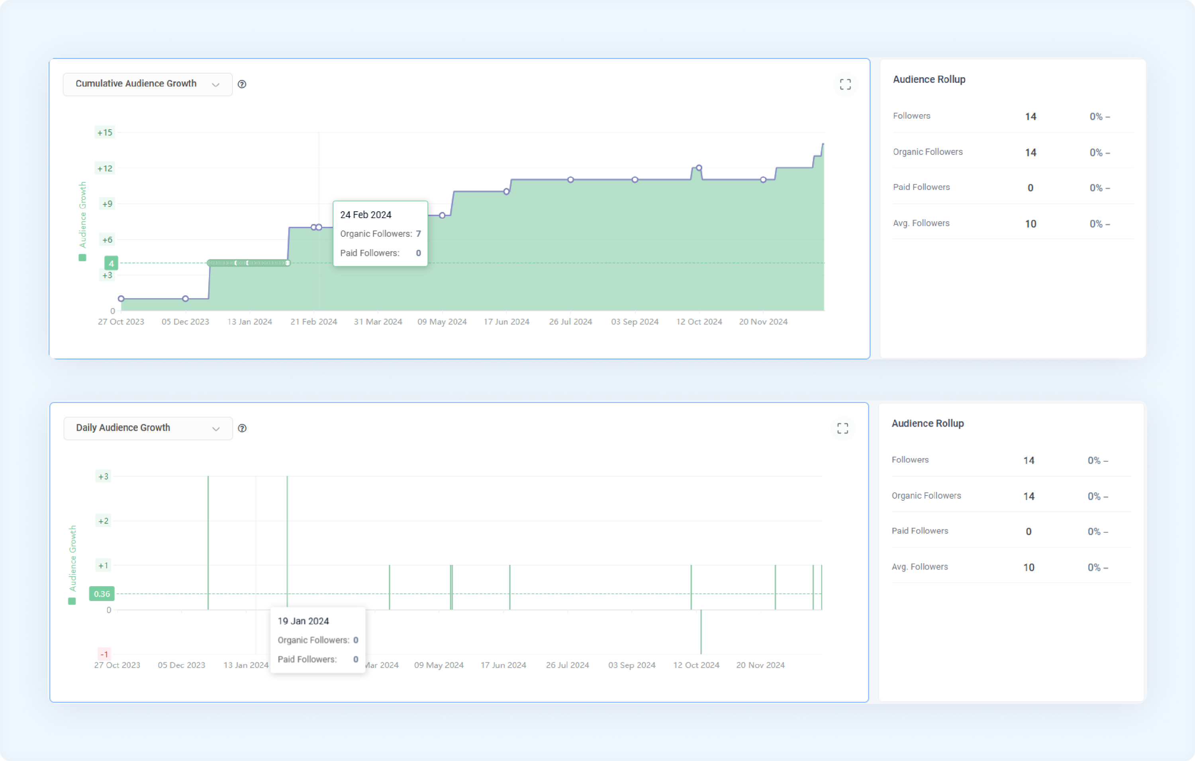Click 'Organic Followers:' in the 19 Jan tooltip
Screen dimensions: 1195x761
[x=313, y=640]
